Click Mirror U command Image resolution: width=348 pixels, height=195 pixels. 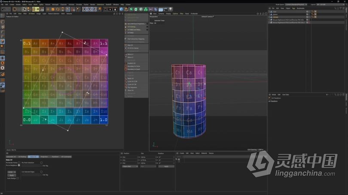[130, 54]
